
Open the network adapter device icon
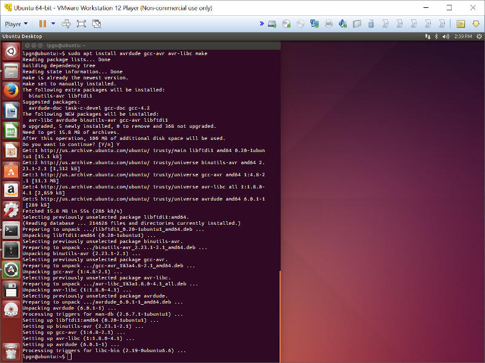click(x=315, y=24)
